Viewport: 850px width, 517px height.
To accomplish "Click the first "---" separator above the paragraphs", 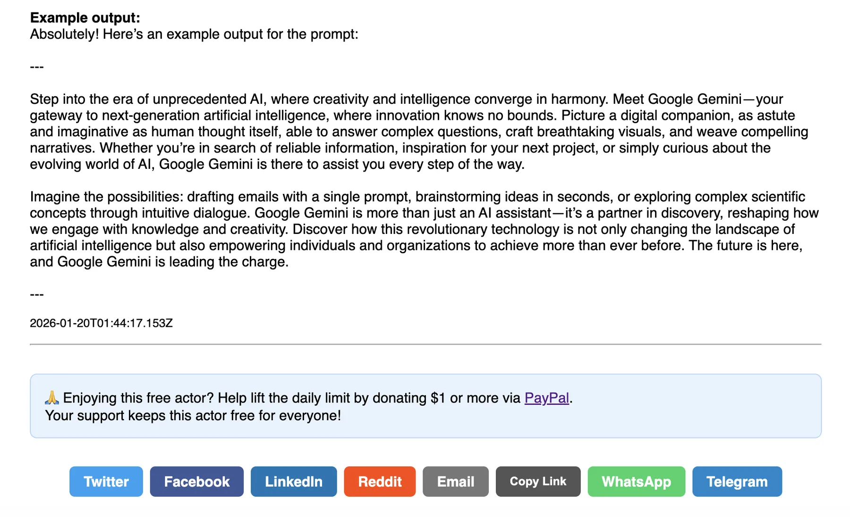I will tap(37, 67).
